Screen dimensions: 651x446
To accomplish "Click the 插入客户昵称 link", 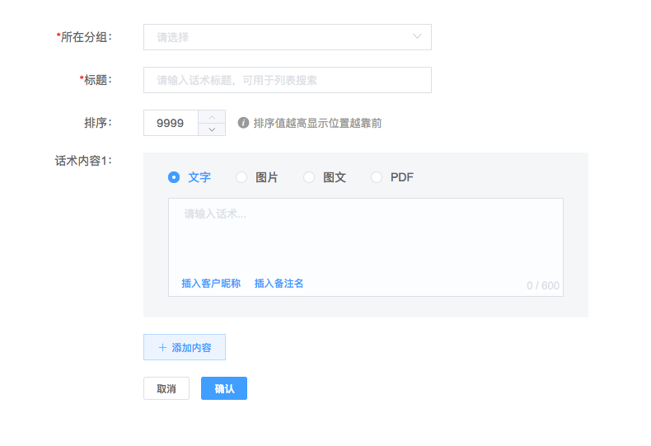I will (211, 284).
